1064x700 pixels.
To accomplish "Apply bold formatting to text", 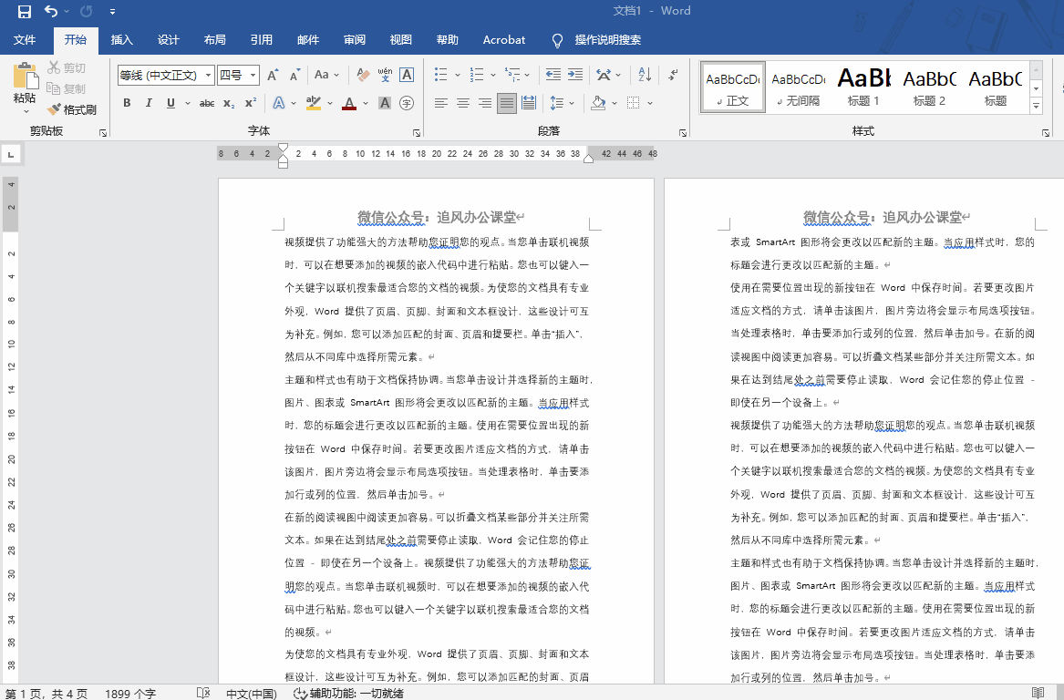I will click(127, 103).
